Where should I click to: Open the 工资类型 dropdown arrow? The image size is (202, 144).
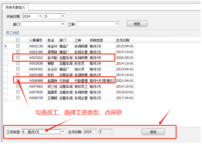point(63,132)
